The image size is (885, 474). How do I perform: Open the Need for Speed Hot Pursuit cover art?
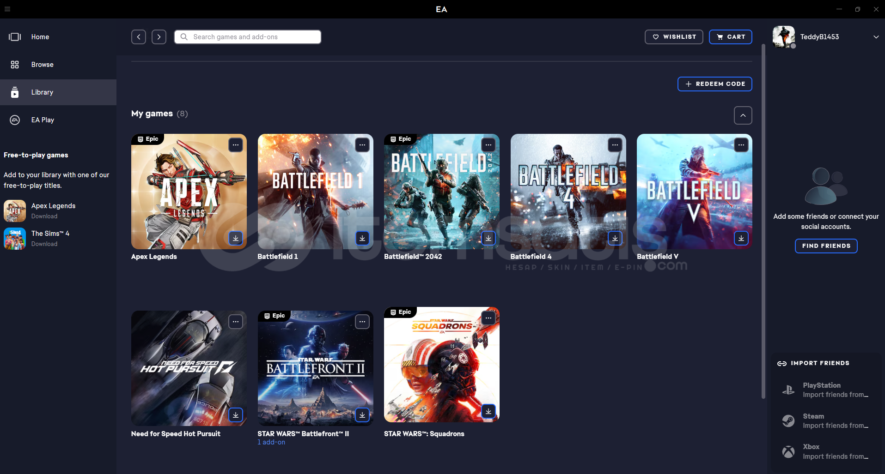point(189,368)
